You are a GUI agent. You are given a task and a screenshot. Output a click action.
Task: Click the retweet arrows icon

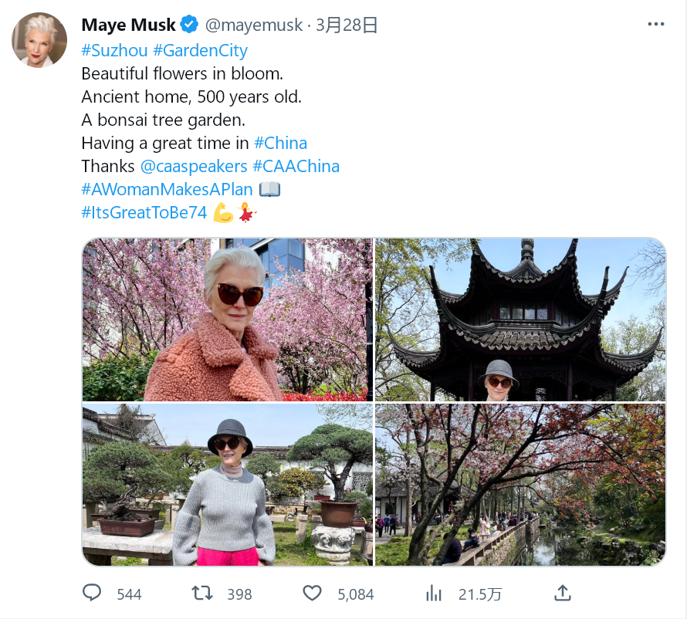(x=202, y=594)
